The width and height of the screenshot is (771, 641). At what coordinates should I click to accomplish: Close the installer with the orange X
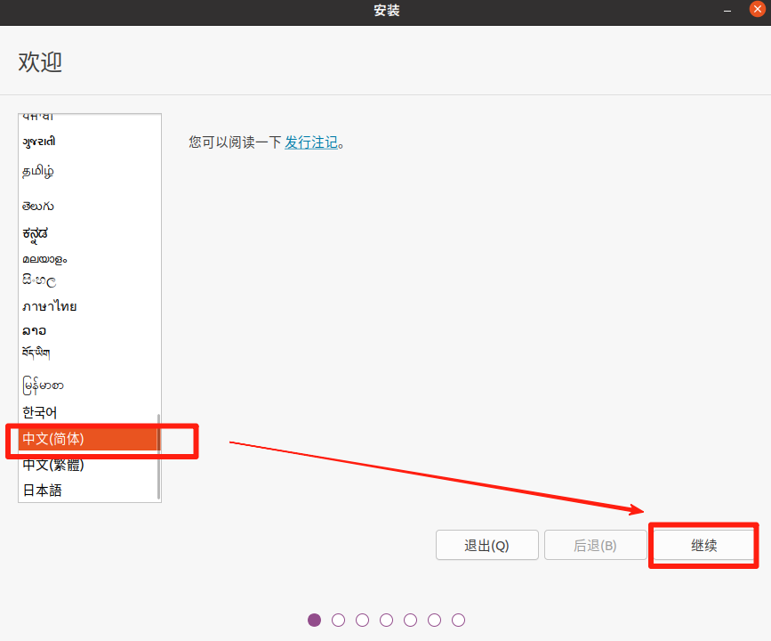[x=758, y=10]
